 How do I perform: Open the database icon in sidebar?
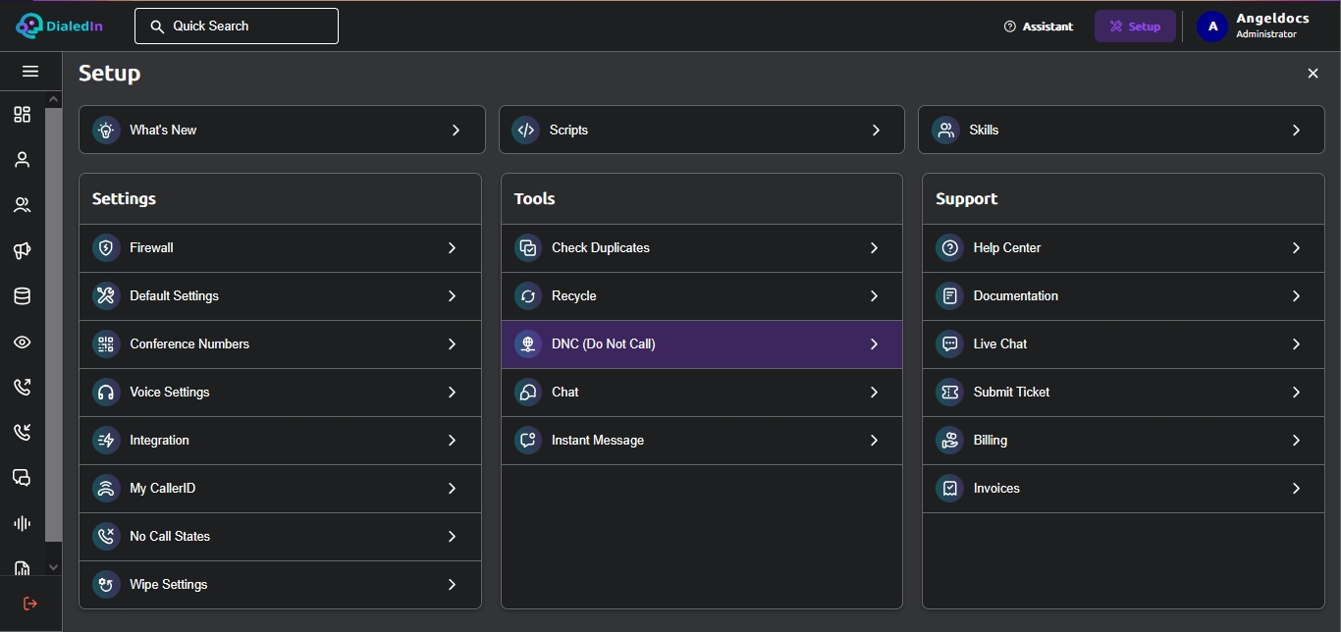(22, 296)
